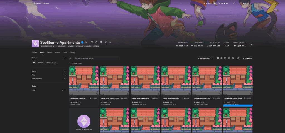The width and height of the screenshot is (285, 133).
Task: Select the Listed status filter
Action: tap(41, 63)
